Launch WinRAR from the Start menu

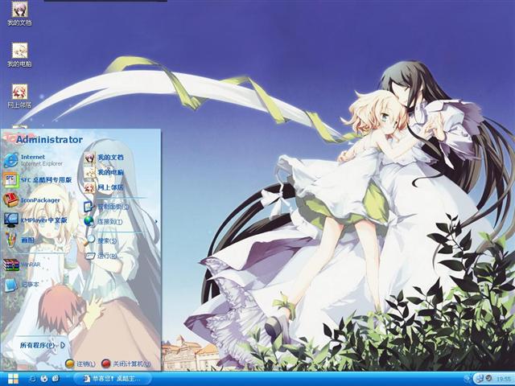pyautogui.click(x=22, y=265)
